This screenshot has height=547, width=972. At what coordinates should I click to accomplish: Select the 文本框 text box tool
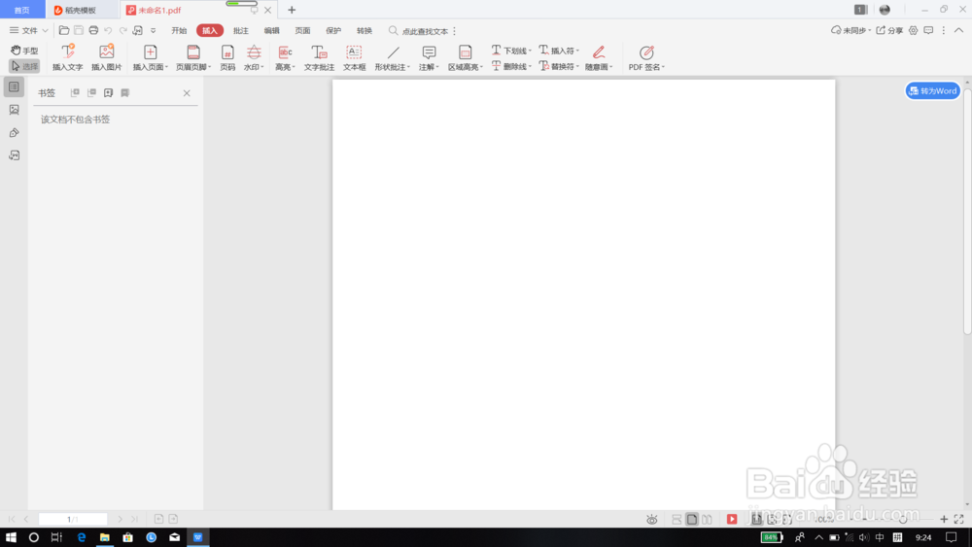[x=354, y=57]
